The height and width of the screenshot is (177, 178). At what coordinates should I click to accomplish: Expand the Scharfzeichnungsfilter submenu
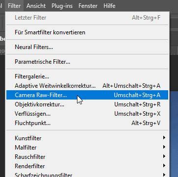(x=87, y=174)
